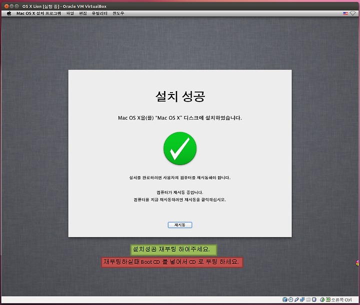360x305 pixels.
Task: Click the 설치 성공 heading
Action: coord(180,96)
